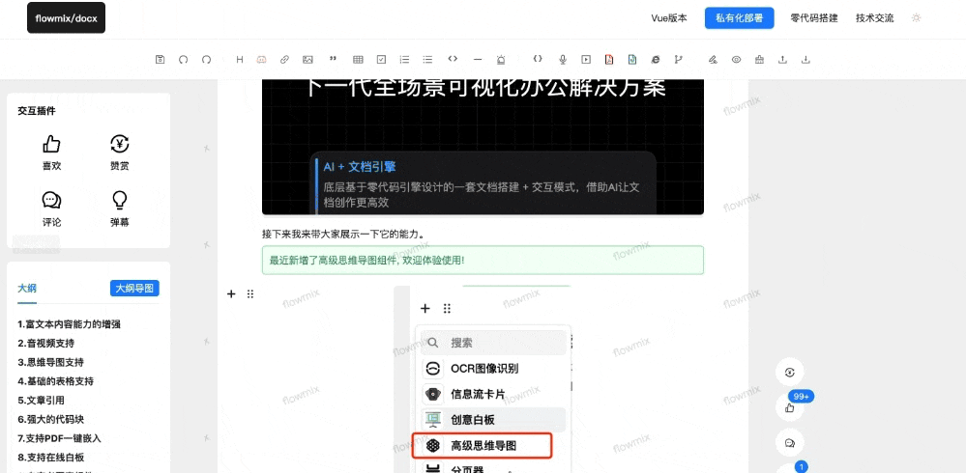Screen dimensions: 966x473
Task: Go to outline item 3.思维导图支持
Action: (50, 362)
